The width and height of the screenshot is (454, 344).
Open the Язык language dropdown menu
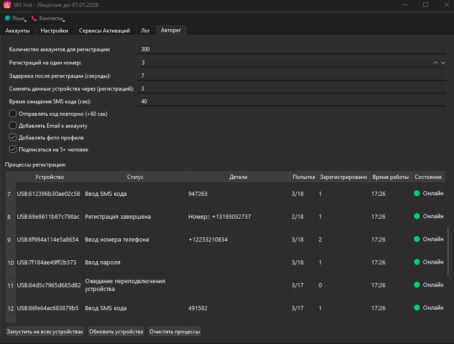[18, 18]
